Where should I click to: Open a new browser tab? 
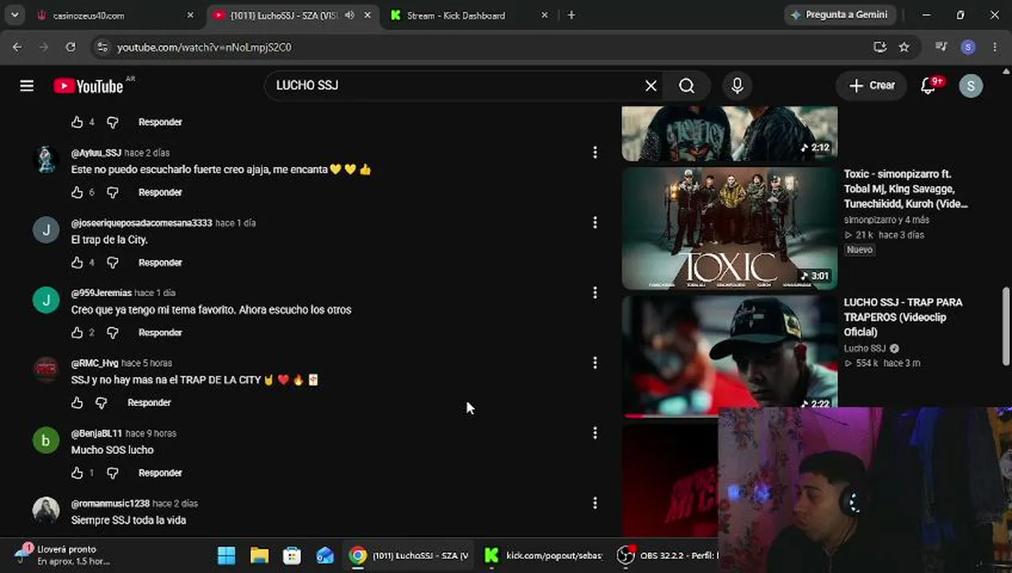point(571,15)
